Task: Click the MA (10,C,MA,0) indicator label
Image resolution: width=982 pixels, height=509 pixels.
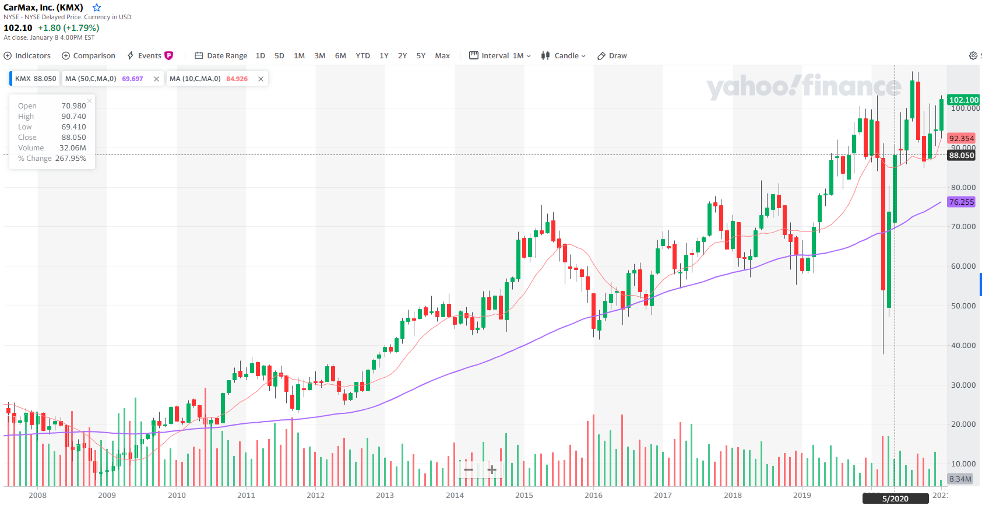Action: [x=195, y=79]
